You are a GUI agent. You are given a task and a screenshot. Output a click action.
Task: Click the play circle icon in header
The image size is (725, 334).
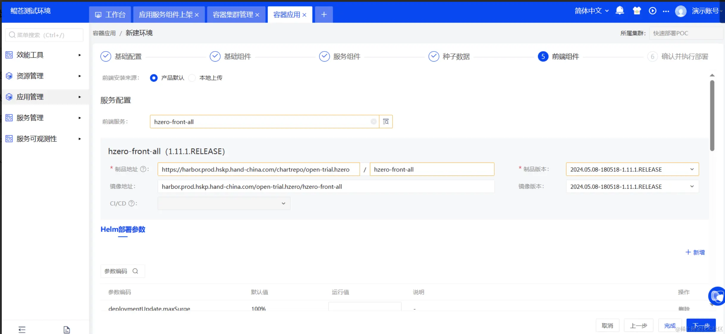(652, 11)
